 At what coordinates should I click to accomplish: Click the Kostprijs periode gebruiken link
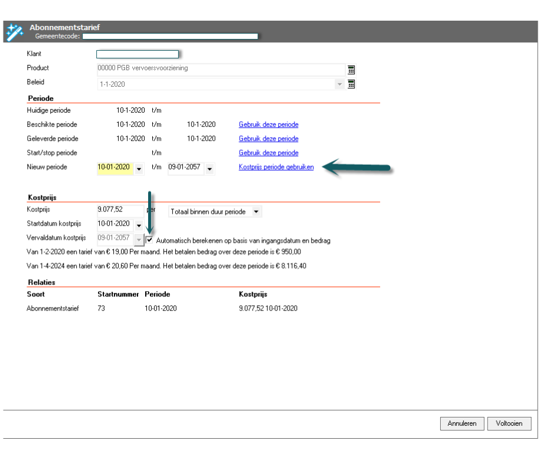[276, 167]
